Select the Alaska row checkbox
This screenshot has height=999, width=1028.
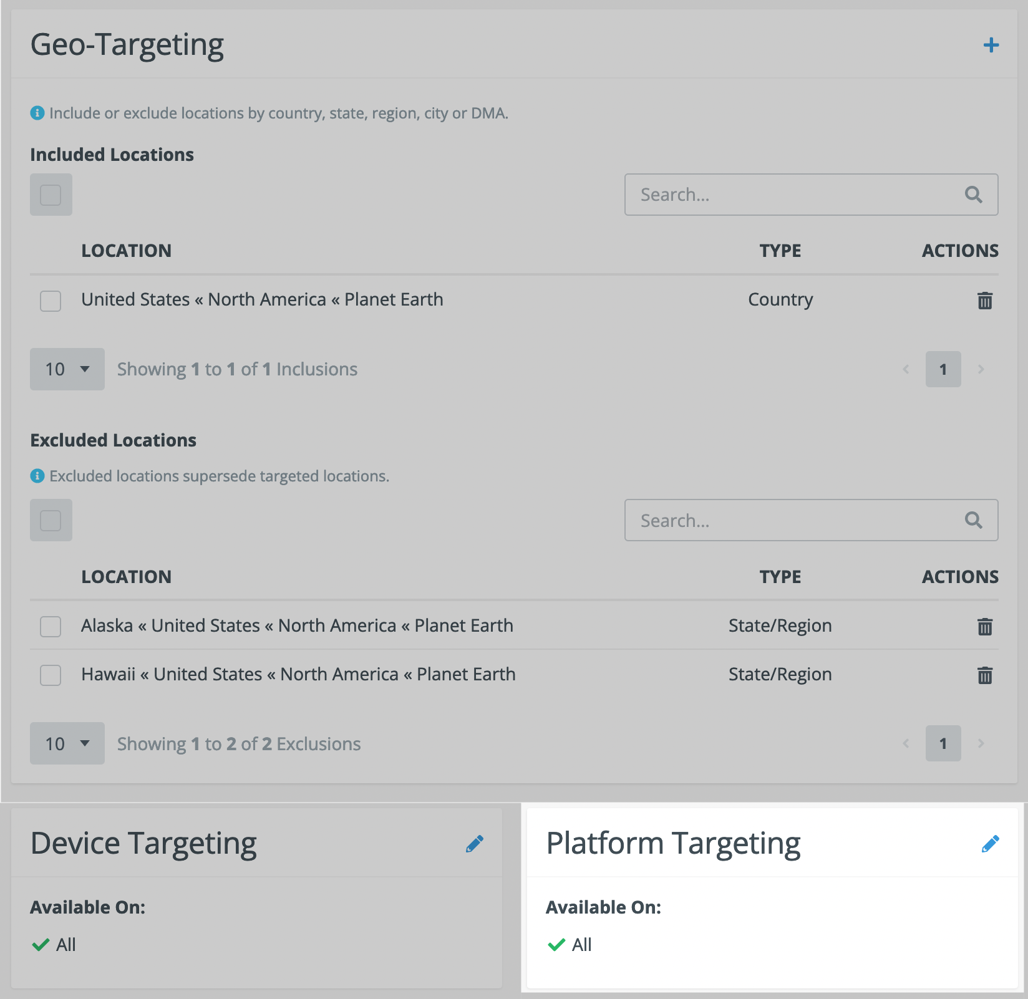click(51, 627)
